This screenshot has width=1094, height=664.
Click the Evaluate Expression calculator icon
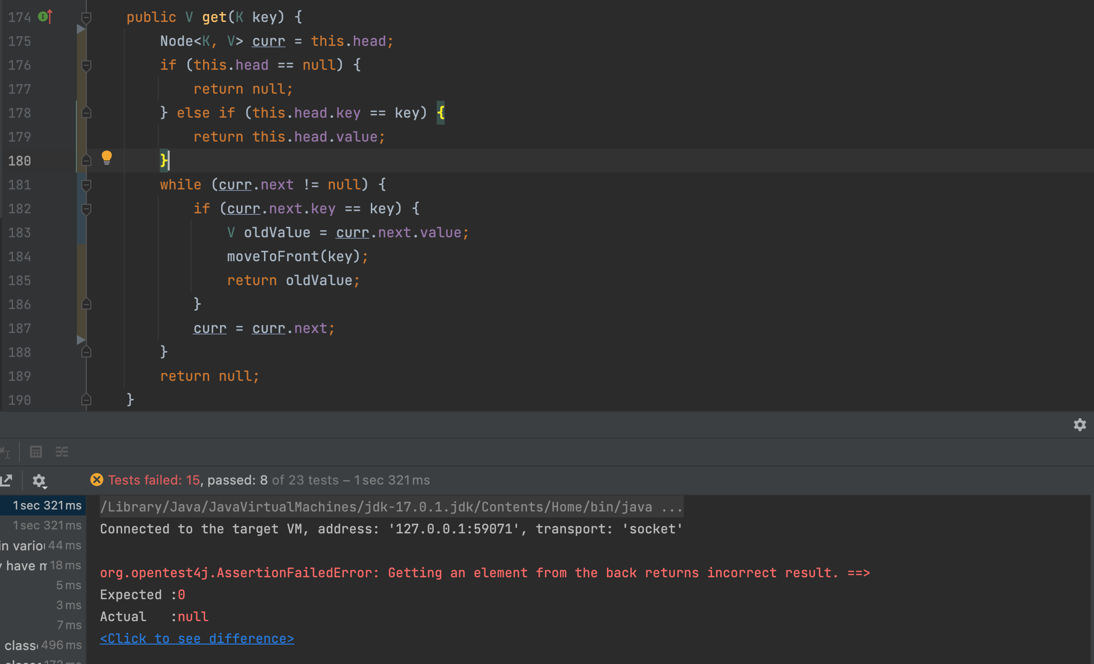(36, 452)
